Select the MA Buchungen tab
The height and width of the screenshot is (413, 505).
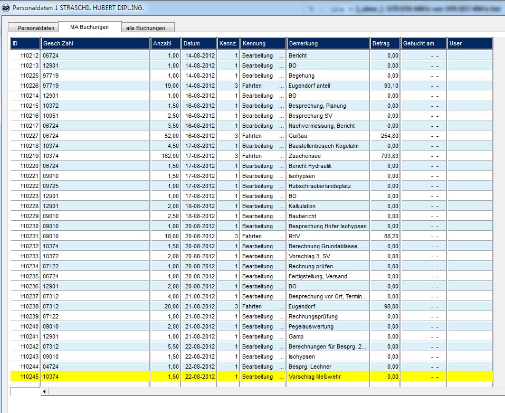89,27
